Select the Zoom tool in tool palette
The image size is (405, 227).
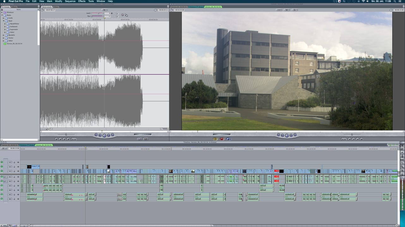[402, 166]
